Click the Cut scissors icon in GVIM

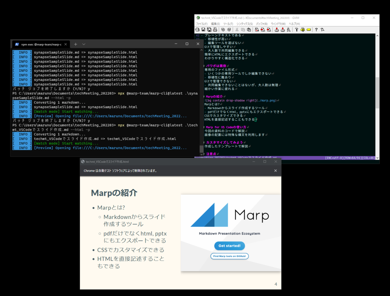[x=237, y=30]
